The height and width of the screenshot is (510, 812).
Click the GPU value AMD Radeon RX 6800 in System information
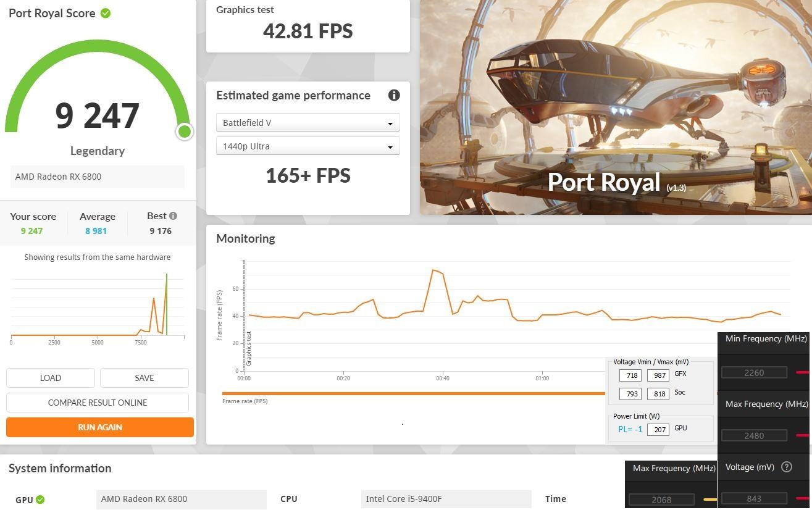(181, 500)
